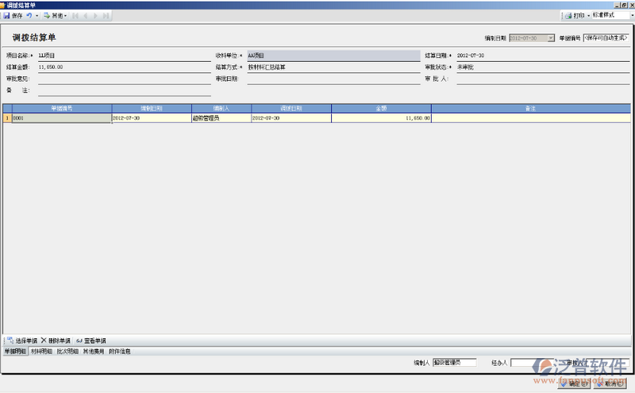Jump to last record arrow
635x393 pixels.
pyautogui.click(x=106, y=16)
